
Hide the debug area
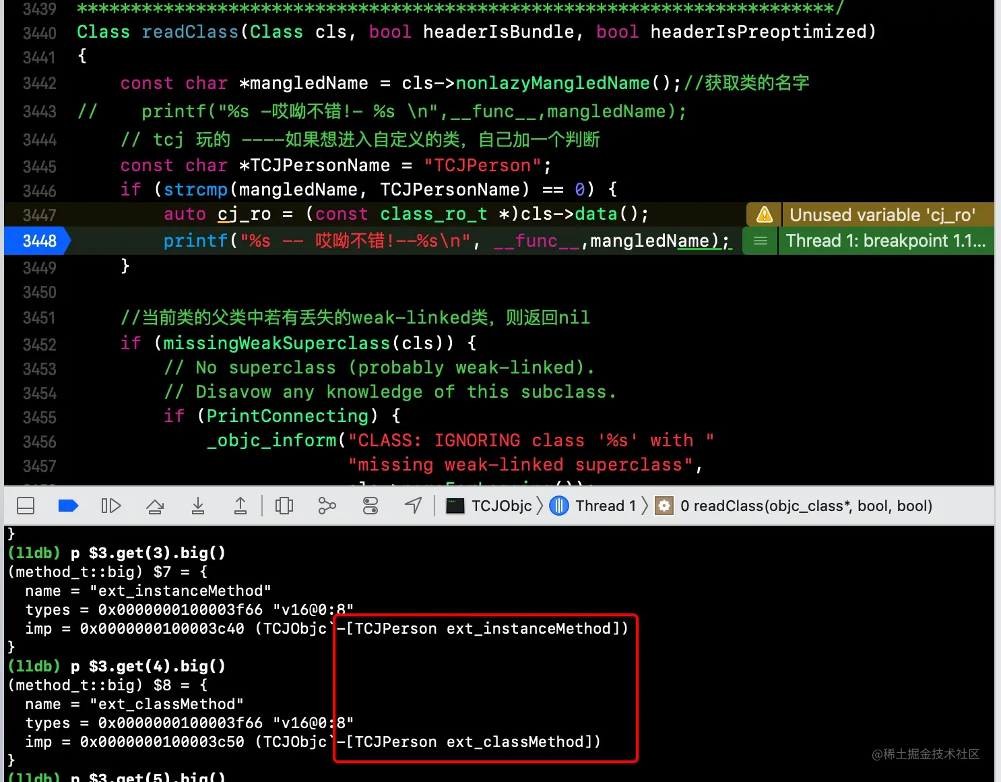[26, 506]
